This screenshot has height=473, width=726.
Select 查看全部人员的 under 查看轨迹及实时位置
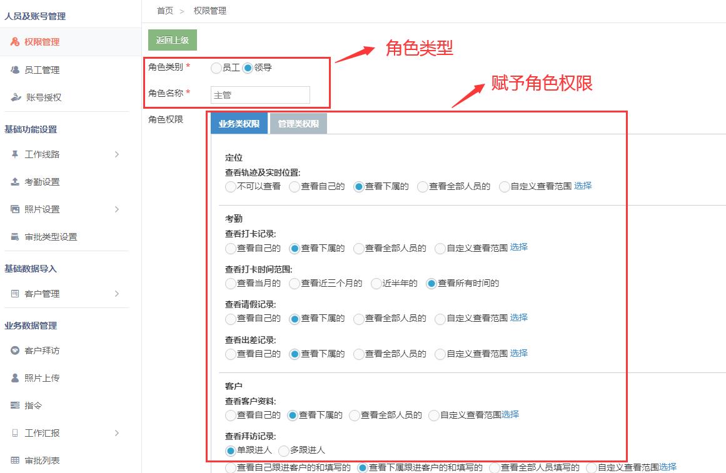coord(423,187)
